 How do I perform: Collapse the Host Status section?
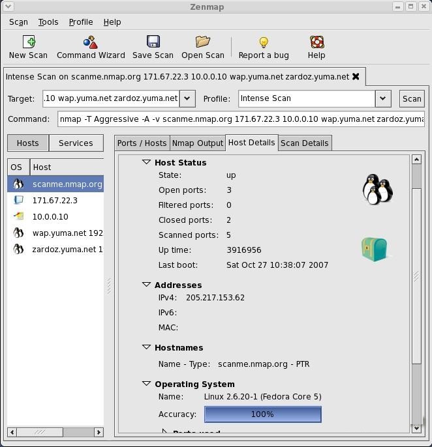[x=147, y=162]
